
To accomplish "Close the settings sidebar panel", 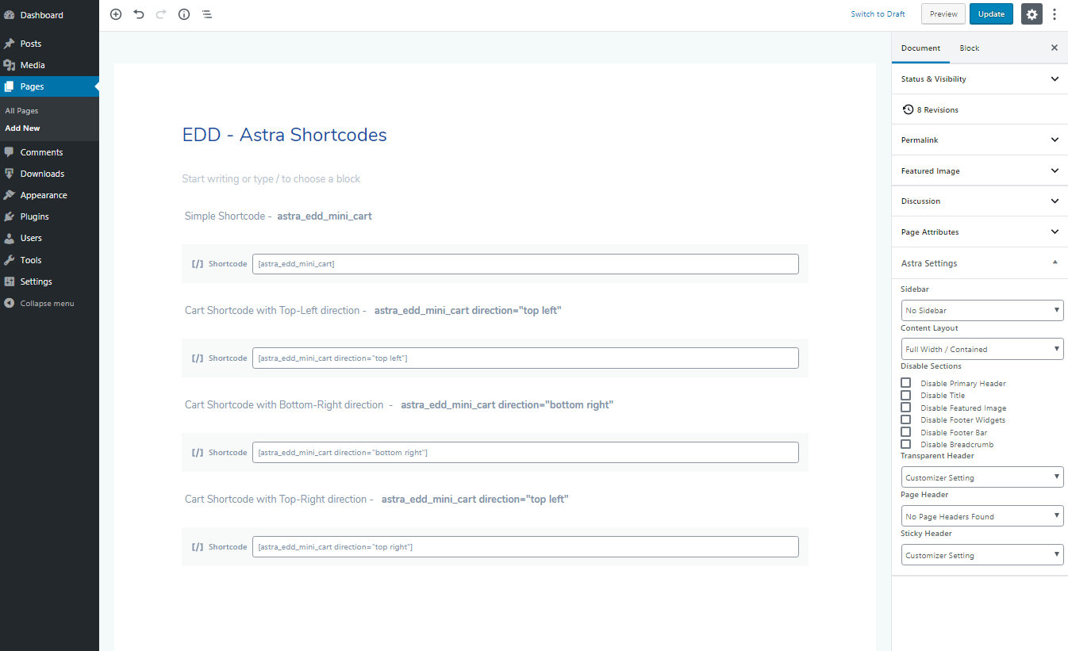I will (x=1055, y=48).
